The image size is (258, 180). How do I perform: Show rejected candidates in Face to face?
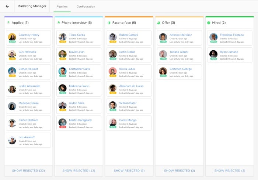[129, 170]
